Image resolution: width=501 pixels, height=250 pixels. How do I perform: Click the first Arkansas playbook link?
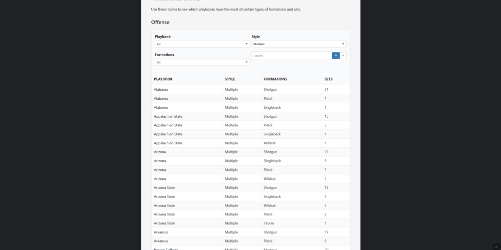pos(161,232)
